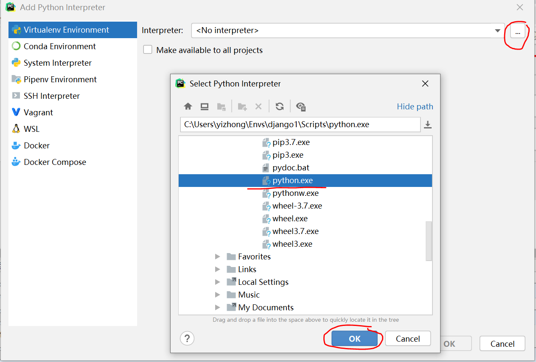Expand the Music folder
The image size is (536, 362).
pyautogui.click(x=218, y=295)
